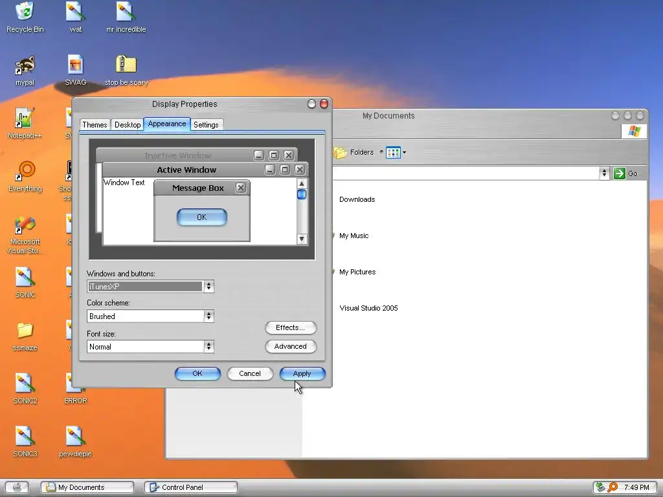This screenshot has width=663, height=497.
Task: Click the preview Message Box OK button
Action: tap(202, 217)
